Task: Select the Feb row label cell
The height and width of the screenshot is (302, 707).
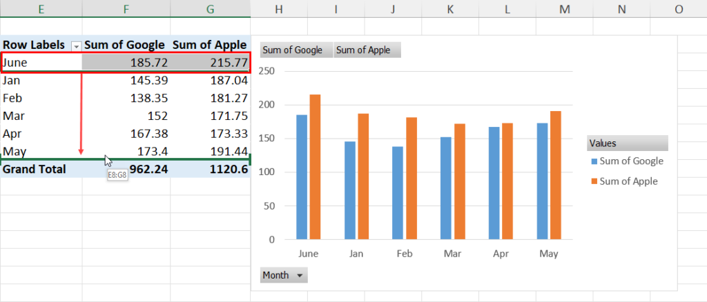Action: click(41, 98)
